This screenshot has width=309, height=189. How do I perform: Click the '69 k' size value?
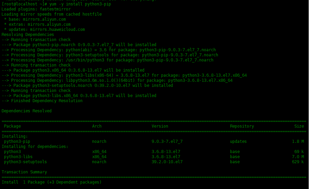point(299,152)
